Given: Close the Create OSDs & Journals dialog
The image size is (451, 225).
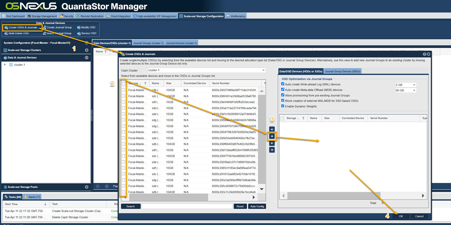Looking at the screenshot, I should pos(429,54).
